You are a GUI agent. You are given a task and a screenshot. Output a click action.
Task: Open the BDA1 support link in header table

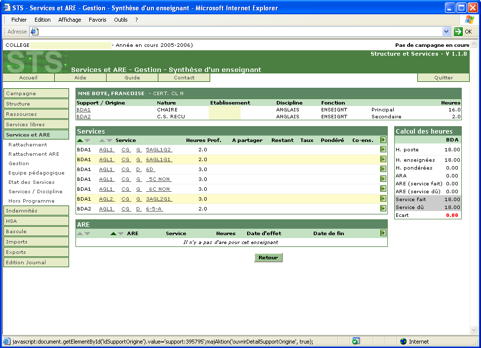click(x=83, y=110)
